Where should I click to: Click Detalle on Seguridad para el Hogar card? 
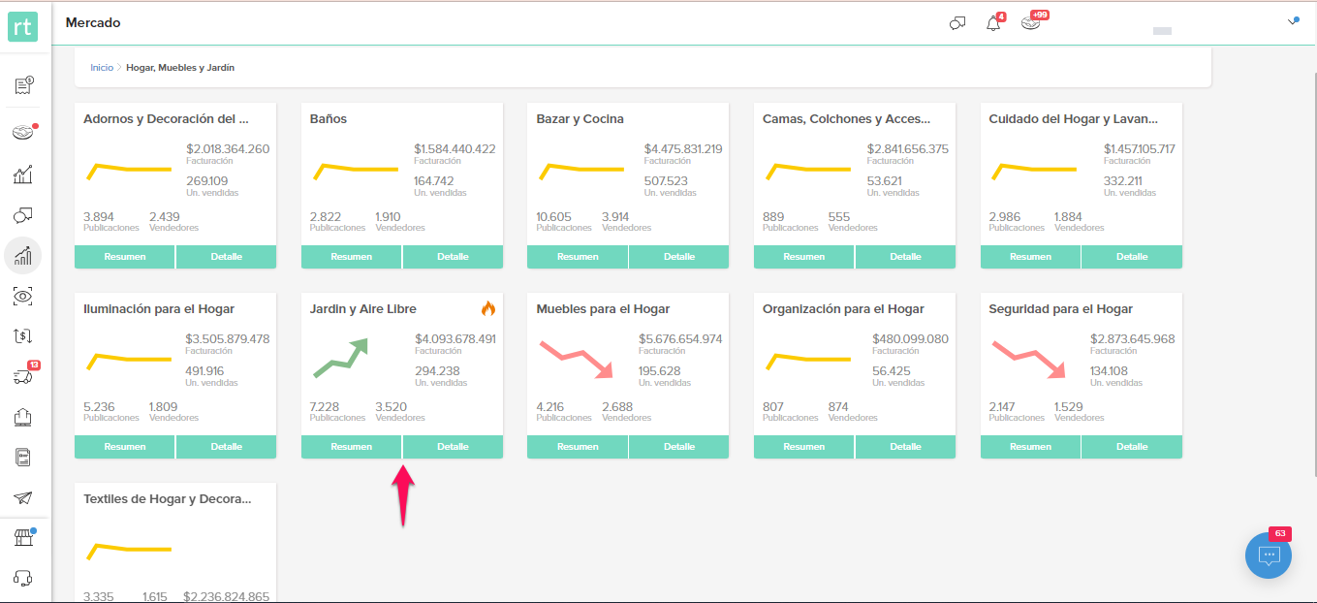[1132, 447]
